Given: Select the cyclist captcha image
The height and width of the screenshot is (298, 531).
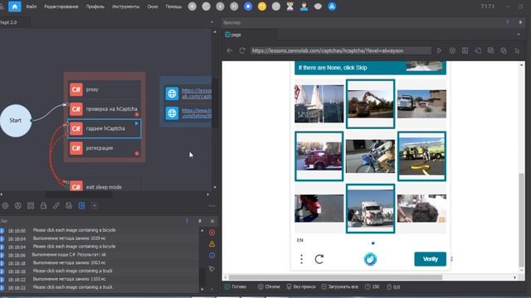Looking at the screenshot, I should pyautogui.click(x=370, y=156).
